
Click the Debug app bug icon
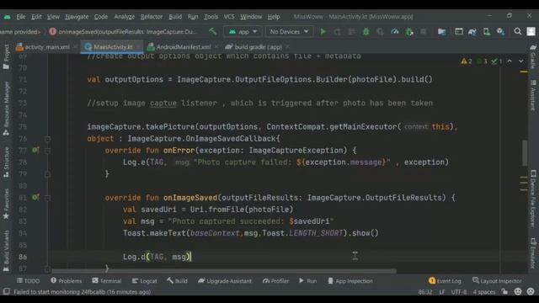366,32
